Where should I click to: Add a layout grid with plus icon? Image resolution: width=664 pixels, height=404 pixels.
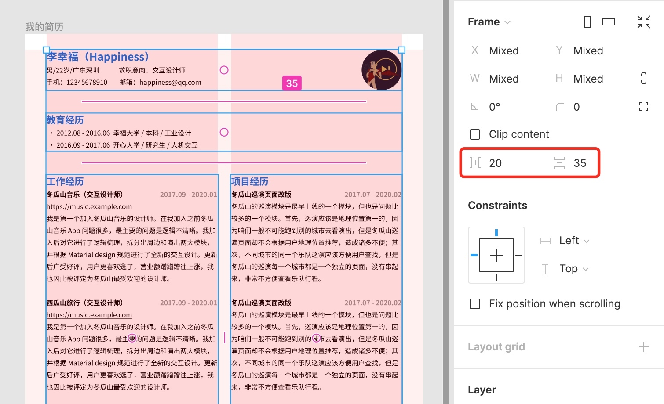(x=644, y=347)
